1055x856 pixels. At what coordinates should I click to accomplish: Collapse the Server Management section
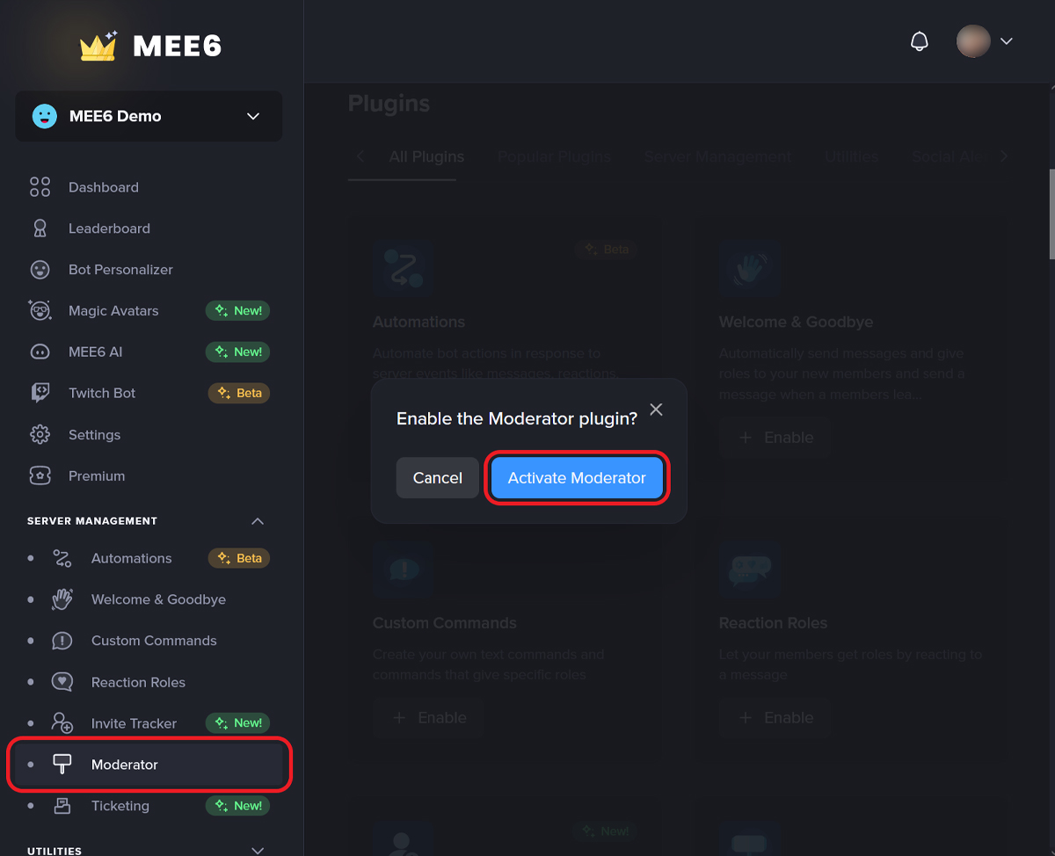(x=258, y=521)
